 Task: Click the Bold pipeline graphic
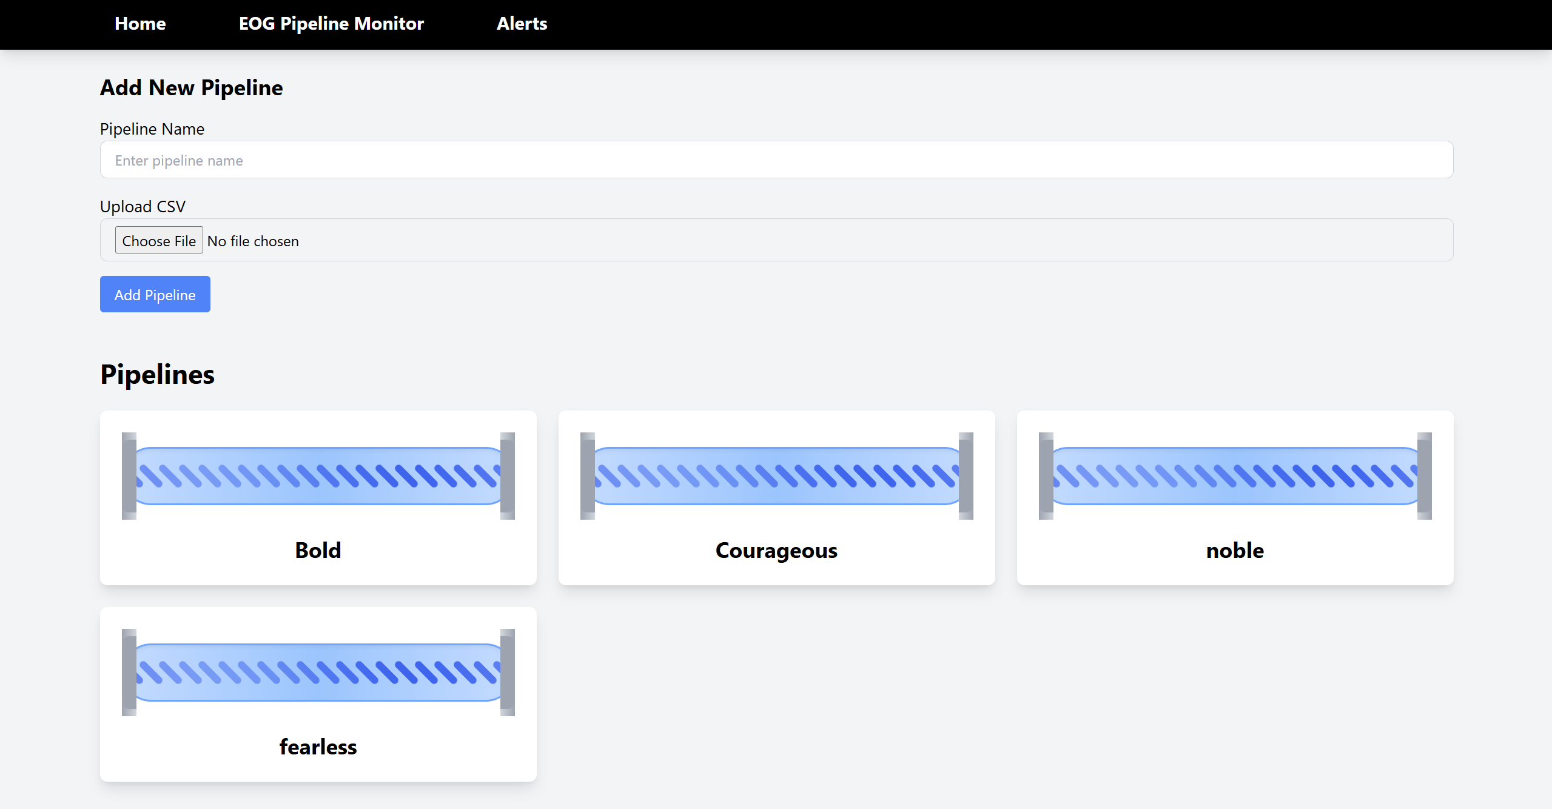318,476
